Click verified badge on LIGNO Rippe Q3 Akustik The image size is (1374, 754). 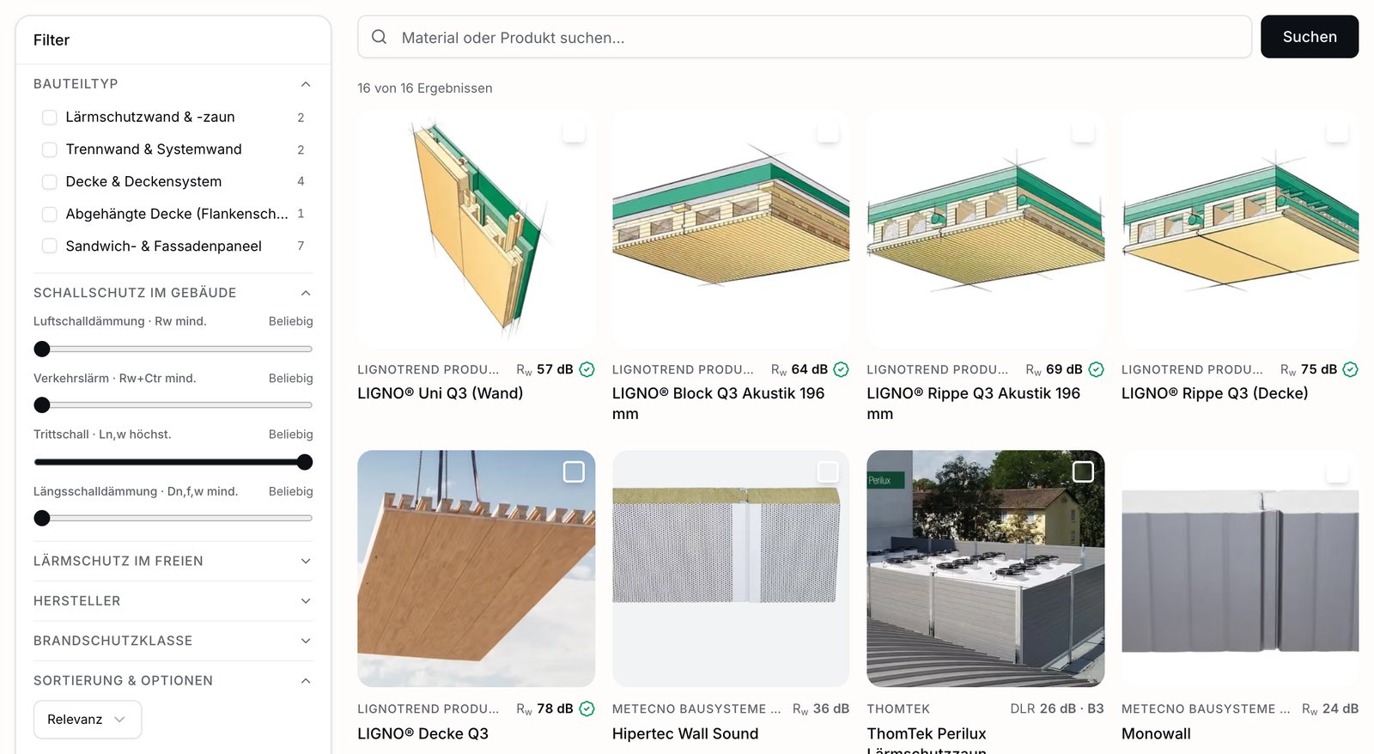(x=1097, y=369)
